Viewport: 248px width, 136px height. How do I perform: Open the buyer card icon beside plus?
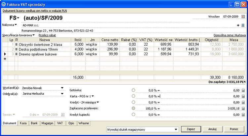[x=243, y=25]
